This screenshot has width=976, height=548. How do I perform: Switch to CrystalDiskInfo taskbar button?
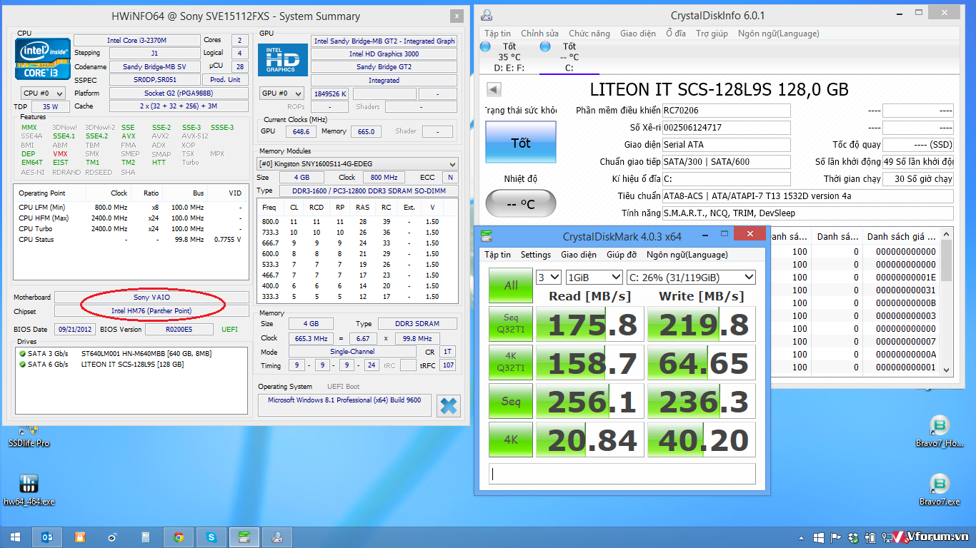[277, 537]
